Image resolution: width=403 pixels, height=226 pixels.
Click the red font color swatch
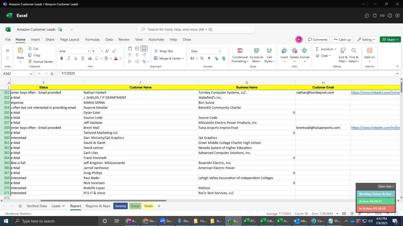[116, 58]
